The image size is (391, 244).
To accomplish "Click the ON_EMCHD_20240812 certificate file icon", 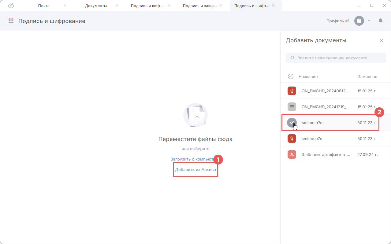I will click(292, 91).
